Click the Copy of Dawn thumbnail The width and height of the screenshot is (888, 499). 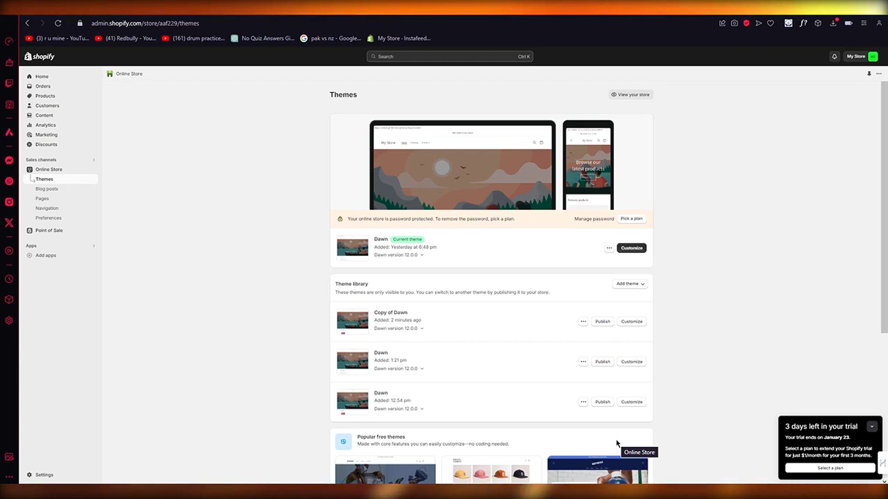[352, 322]
